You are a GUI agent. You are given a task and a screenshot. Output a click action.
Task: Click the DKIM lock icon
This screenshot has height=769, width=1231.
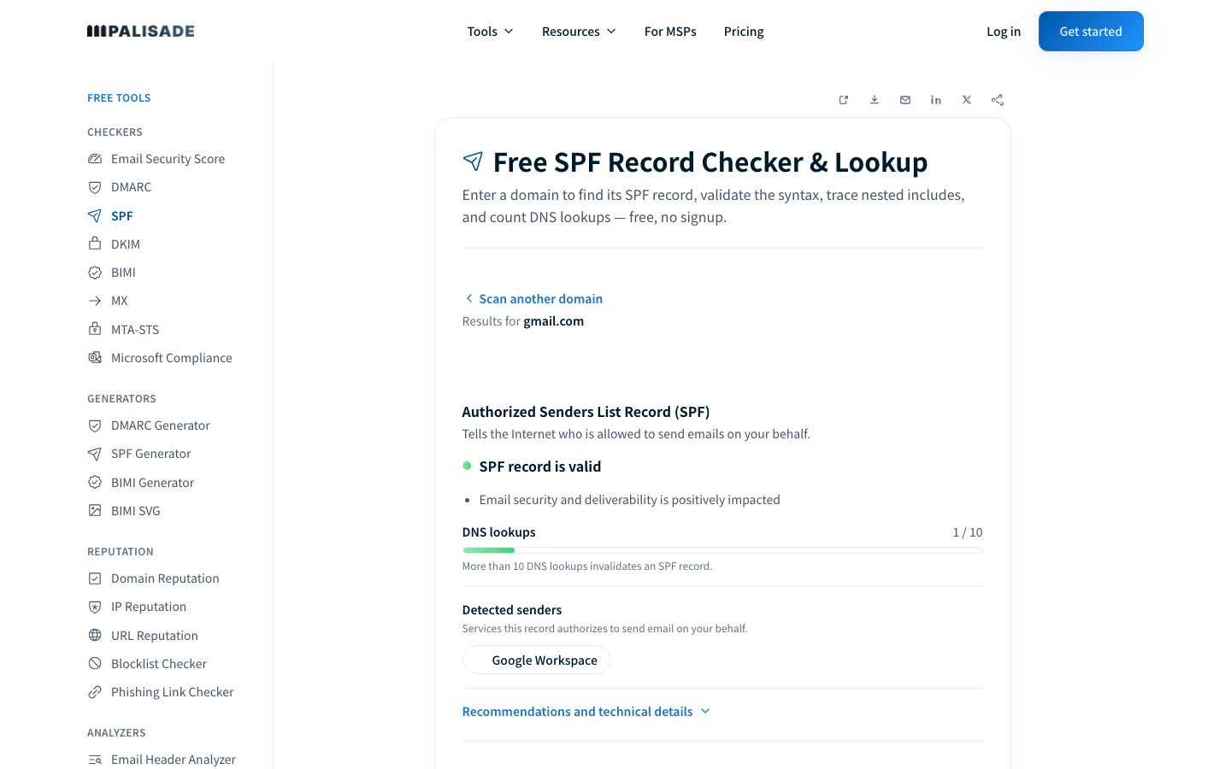pos(95,244)
